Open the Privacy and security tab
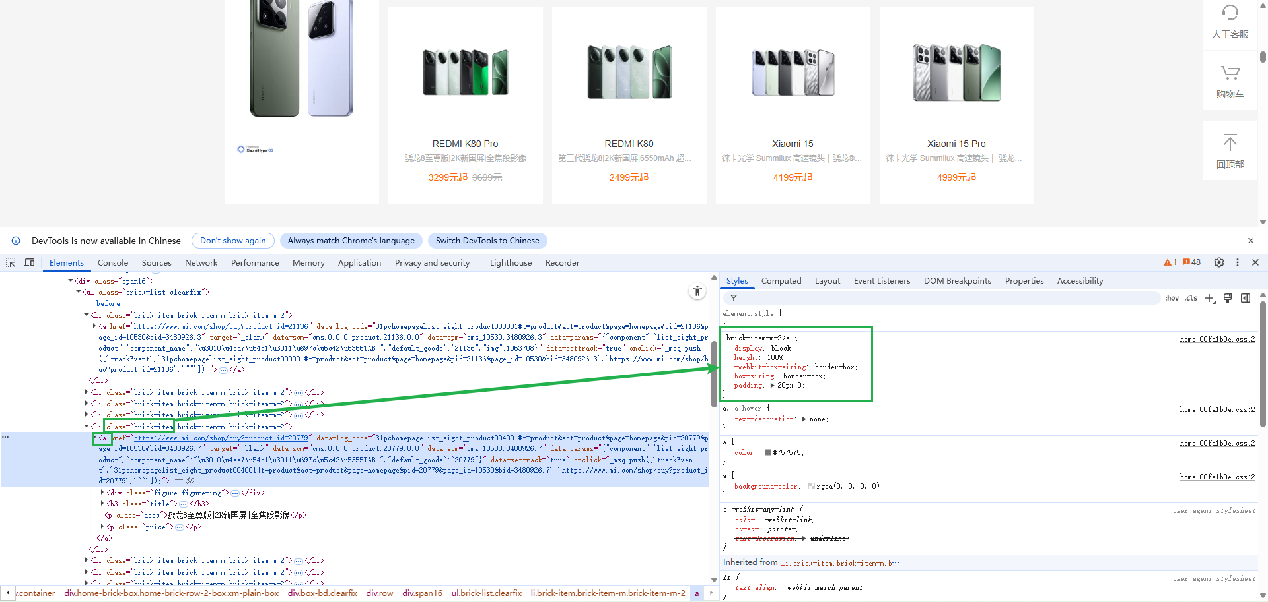 [x=433, y=262]
